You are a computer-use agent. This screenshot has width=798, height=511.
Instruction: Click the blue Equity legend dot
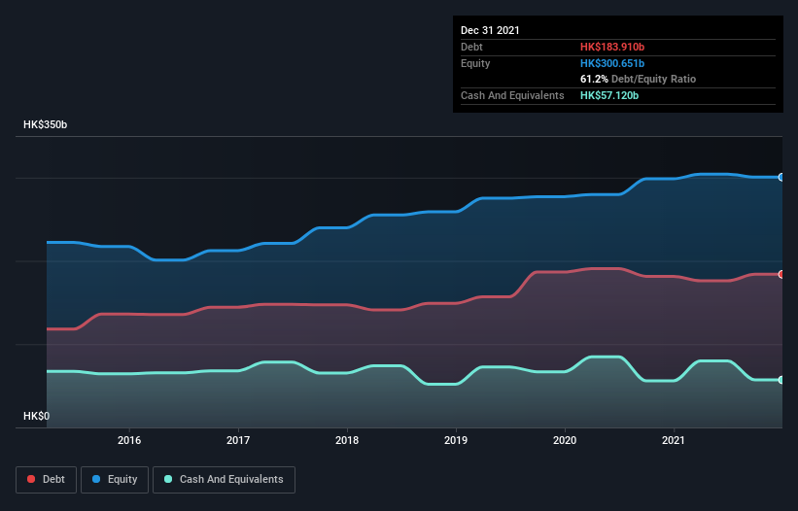(96, 479)
